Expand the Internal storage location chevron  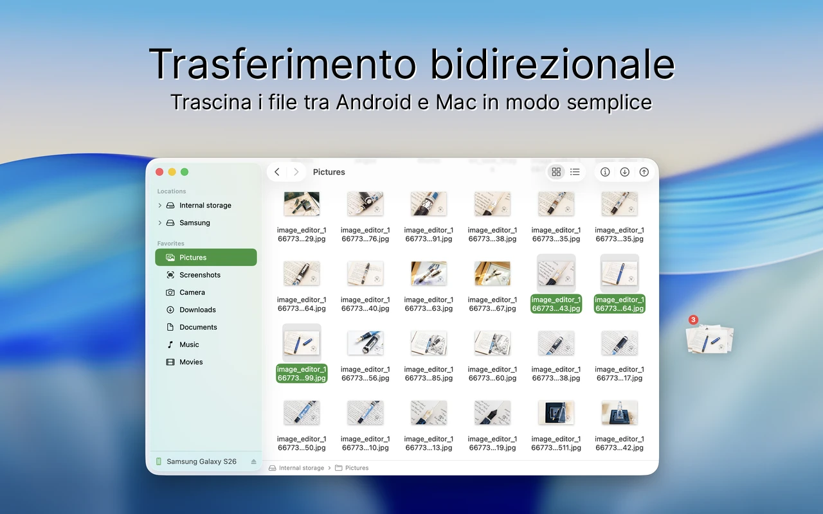[x=159, y=206]
